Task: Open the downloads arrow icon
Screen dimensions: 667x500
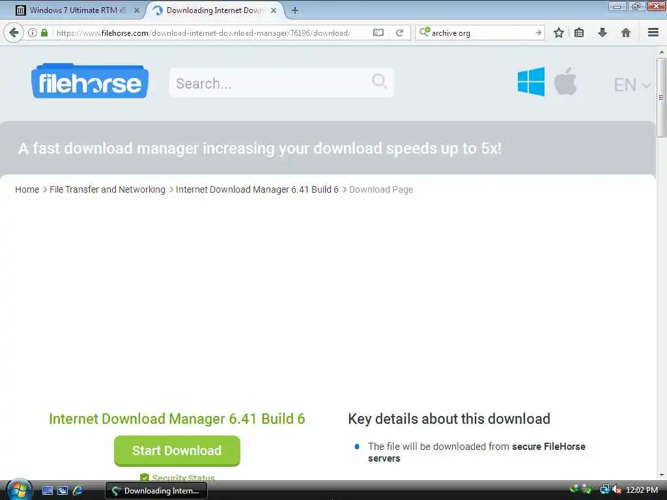Action: coord(603,33)
